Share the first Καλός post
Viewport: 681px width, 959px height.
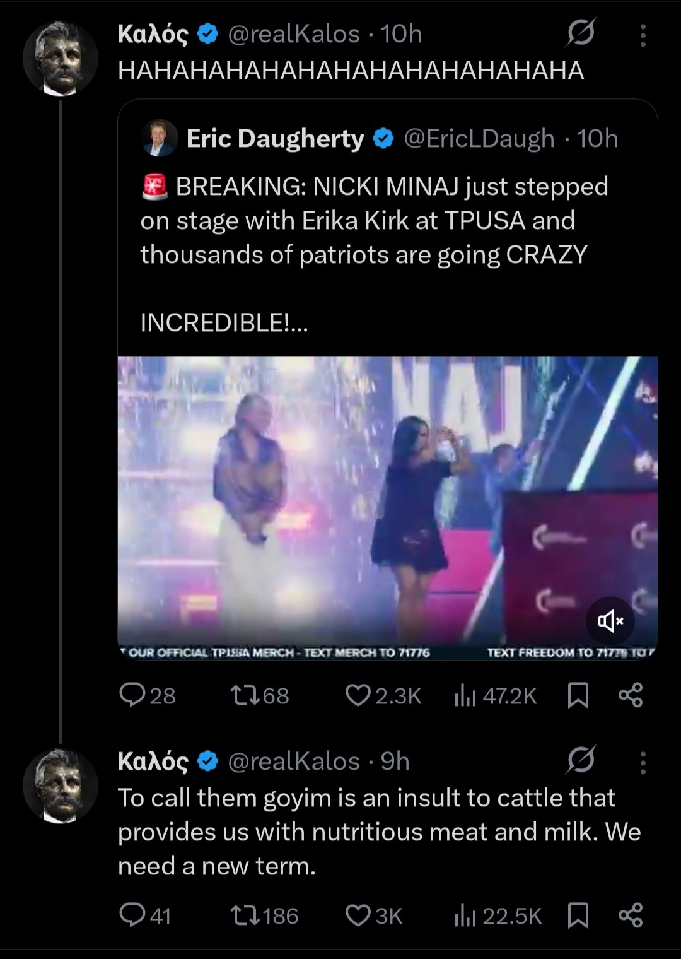[x=631, y=695]
